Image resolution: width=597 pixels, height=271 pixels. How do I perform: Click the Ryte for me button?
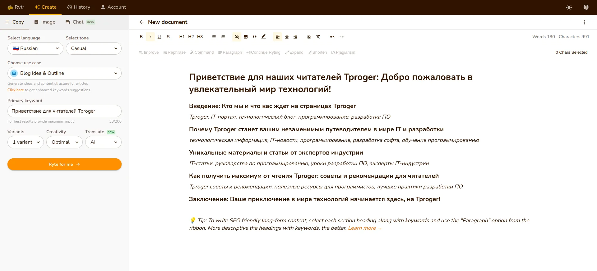64,164
